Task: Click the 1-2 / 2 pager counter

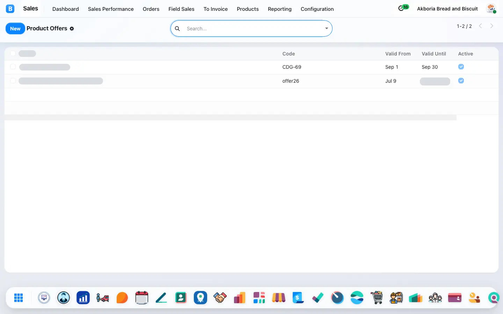Action: 464,26
